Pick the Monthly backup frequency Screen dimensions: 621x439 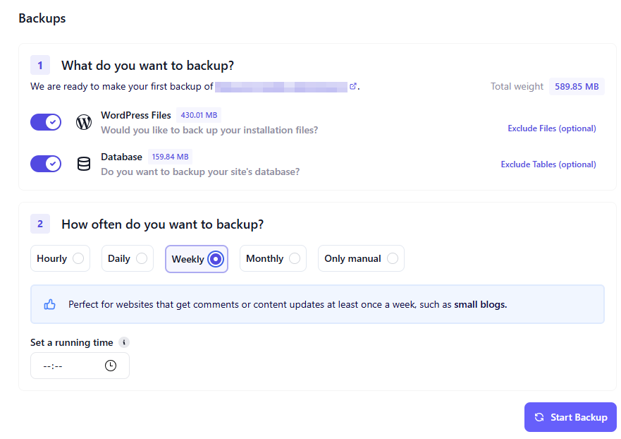(294, 258)
